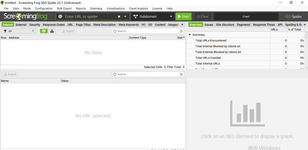The image size is (308, 150).
Task: Open the URL history dropdown arrow
Action: pyautogui.click(x=126, y=16)
